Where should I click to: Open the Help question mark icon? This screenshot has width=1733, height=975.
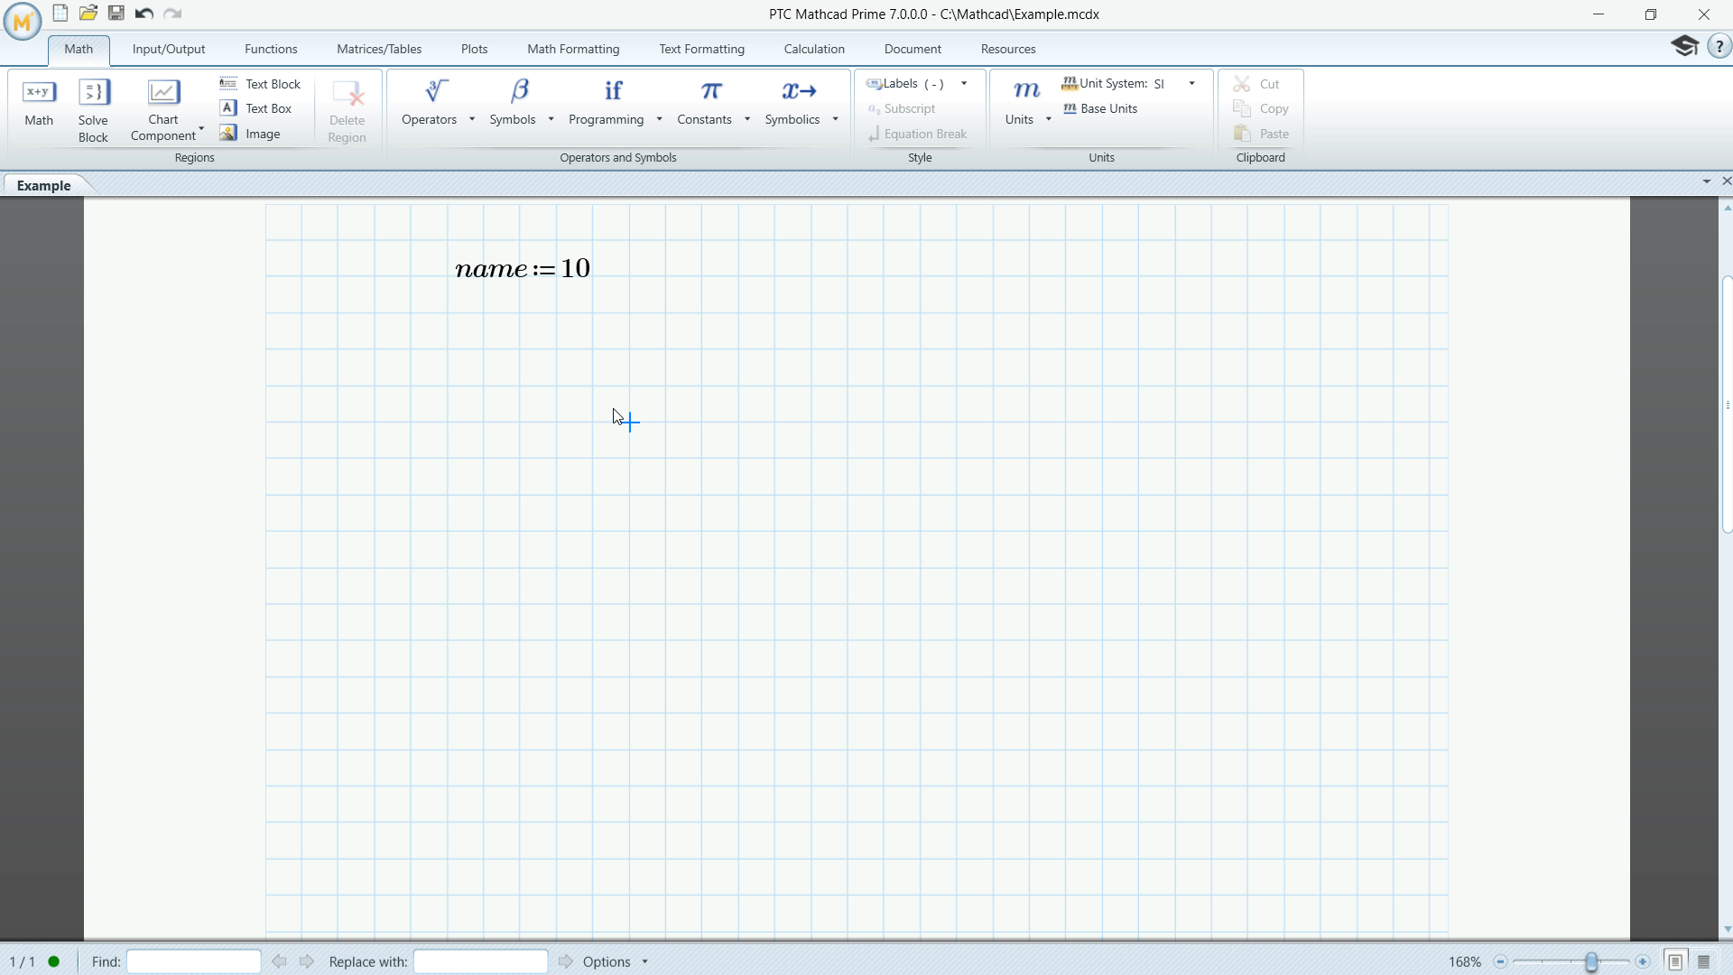click(x=1719, y=47)
